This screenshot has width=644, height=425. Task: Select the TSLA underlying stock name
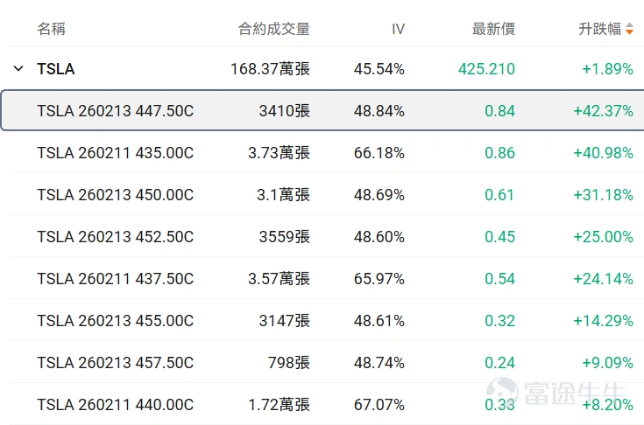tap(56, 69)
